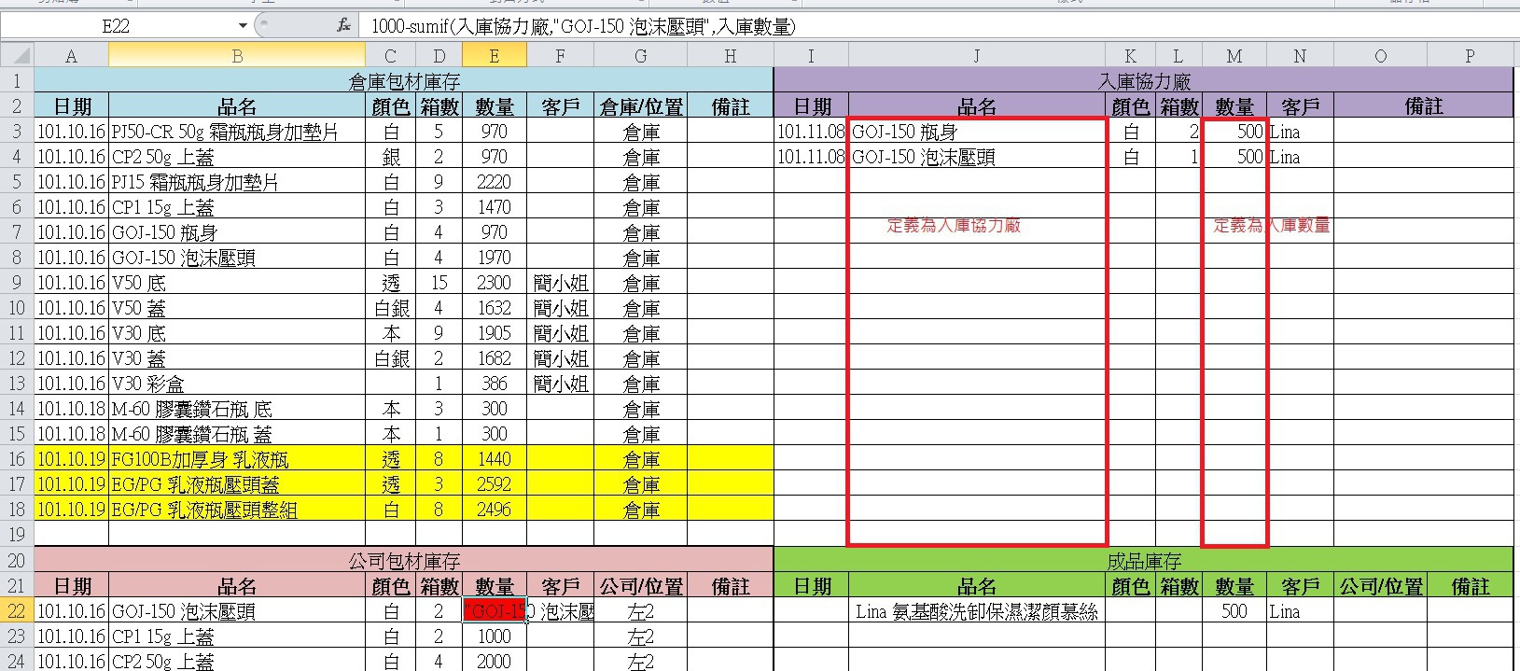Select column M header
This screenshot has width=1520, height=671.
(1234, 56)
